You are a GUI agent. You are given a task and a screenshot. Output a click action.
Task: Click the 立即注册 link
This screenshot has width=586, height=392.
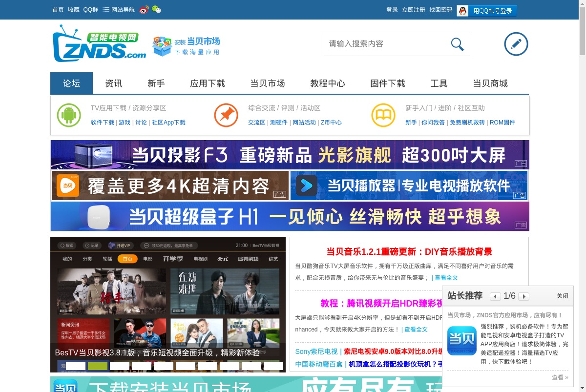coord(414,10)
